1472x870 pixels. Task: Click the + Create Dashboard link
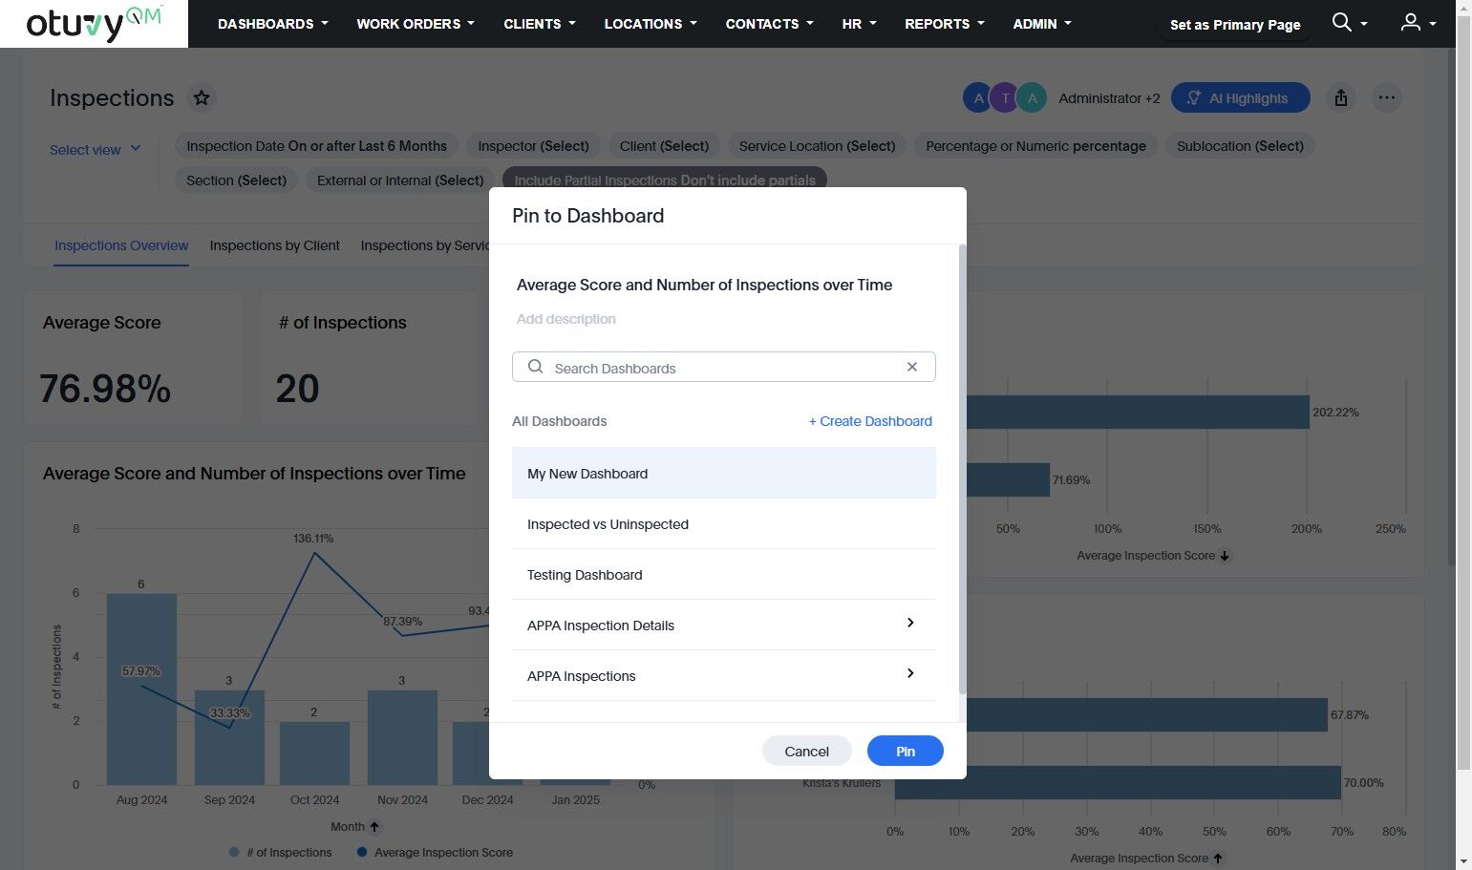tap(870, 421)
